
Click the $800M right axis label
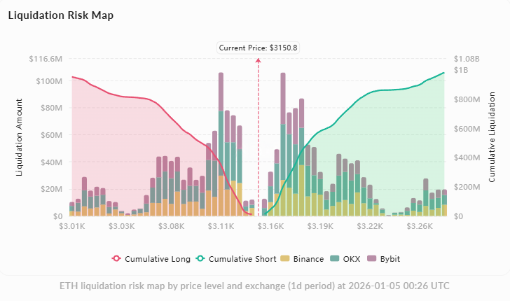pos(467,99)
